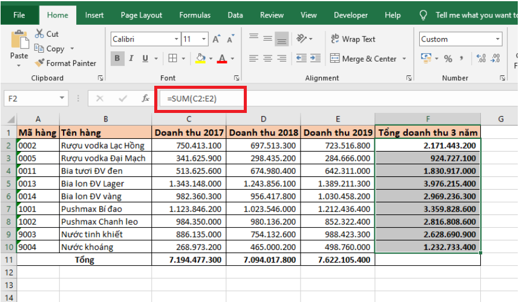The height and width of the screenshot is (302, 519).
Task: Switch to the Insert tab
Action: [94, 15]
